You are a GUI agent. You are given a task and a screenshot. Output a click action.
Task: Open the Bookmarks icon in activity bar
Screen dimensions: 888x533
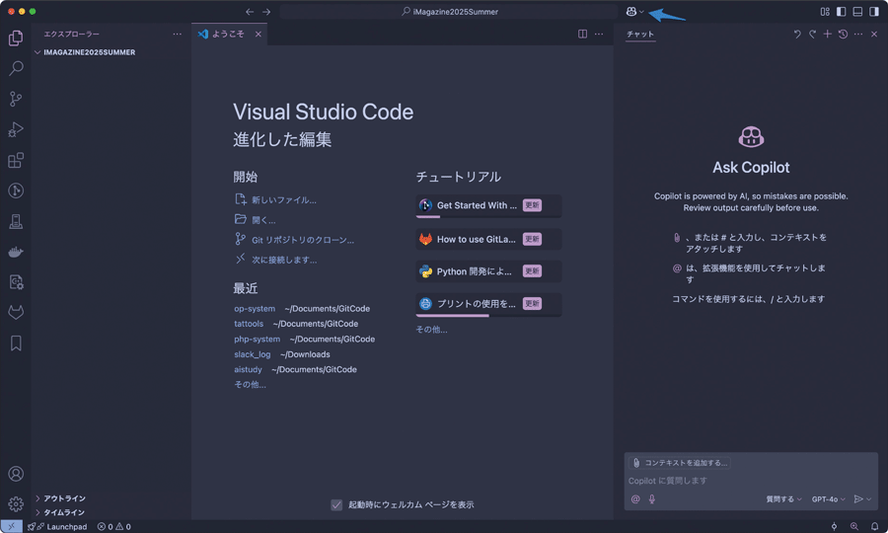point(16,343)
